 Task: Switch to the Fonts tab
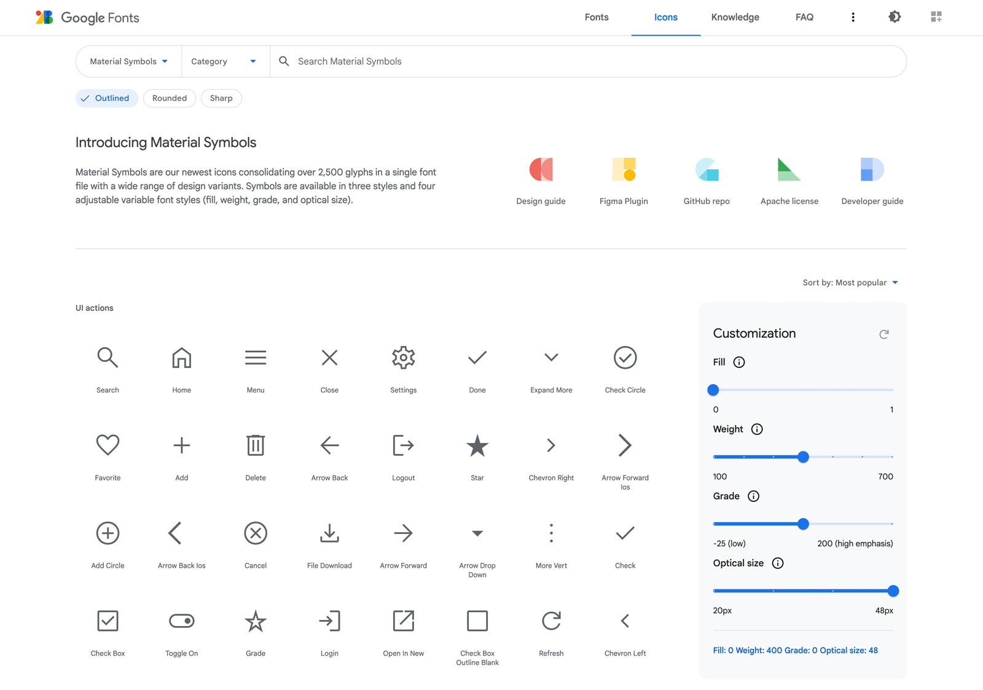tap(596, 17)
